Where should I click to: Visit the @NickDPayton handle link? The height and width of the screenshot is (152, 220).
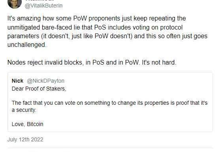[45, 81]
